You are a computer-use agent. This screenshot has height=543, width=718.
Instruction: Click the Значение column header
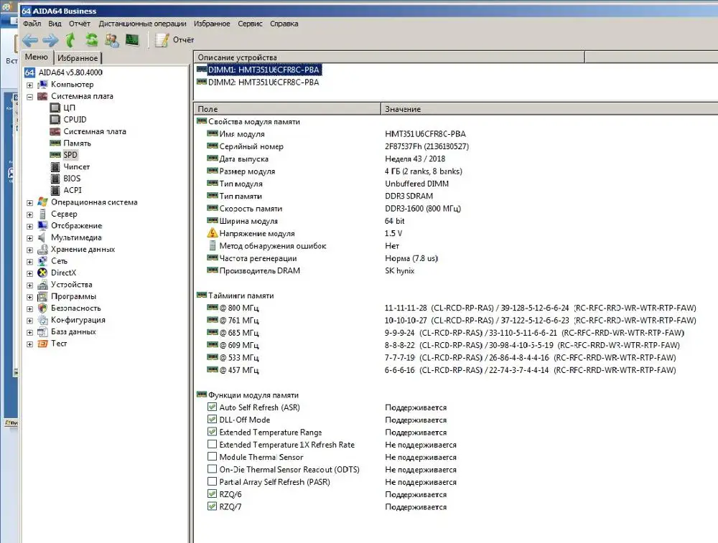point(402,109)
